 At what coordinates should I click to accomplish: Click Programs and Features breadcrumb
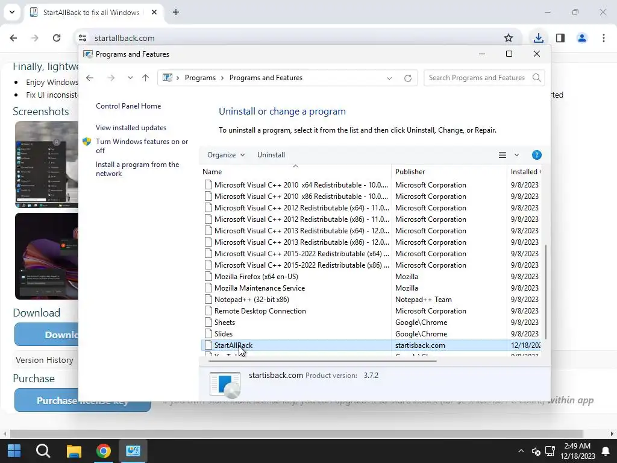[266, 78]
